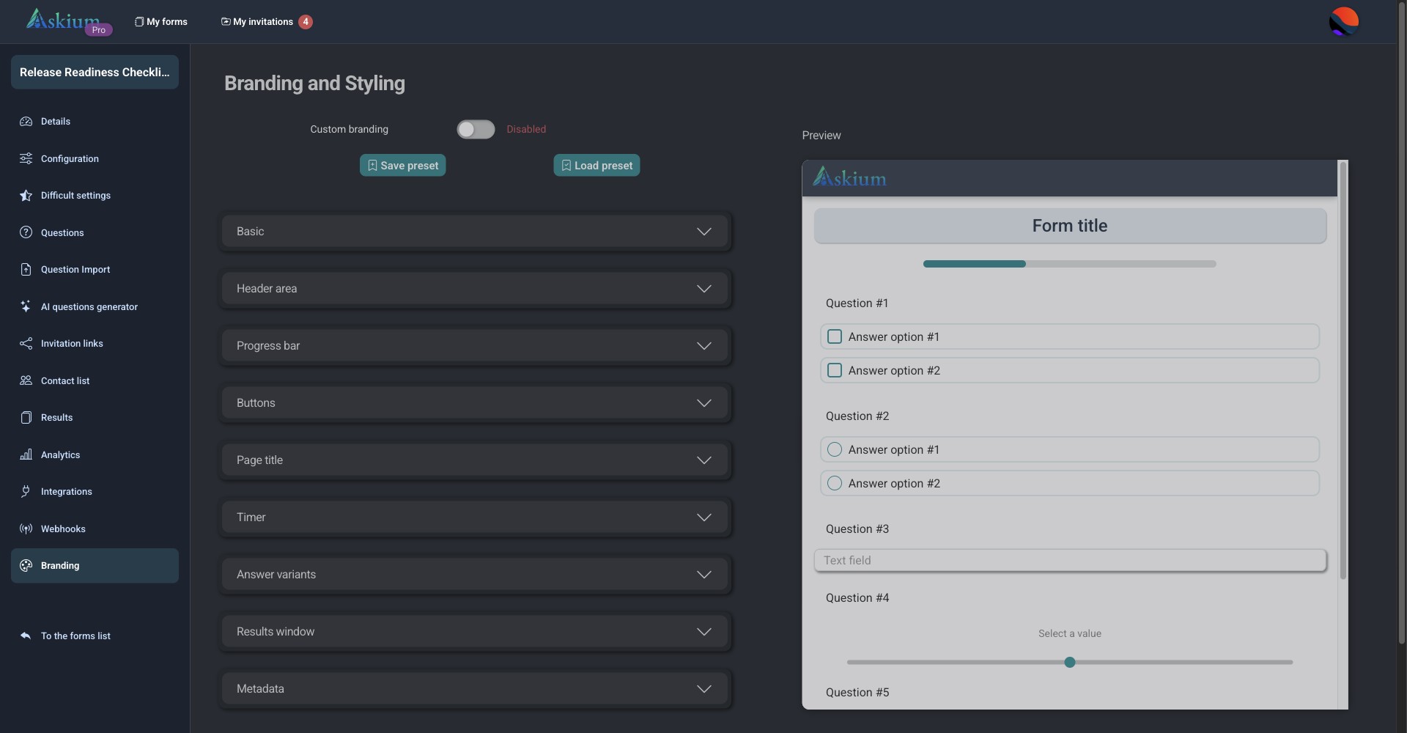Expand the Answer variants section
This screenshot has width=1407, height=733.
(475, 575)
